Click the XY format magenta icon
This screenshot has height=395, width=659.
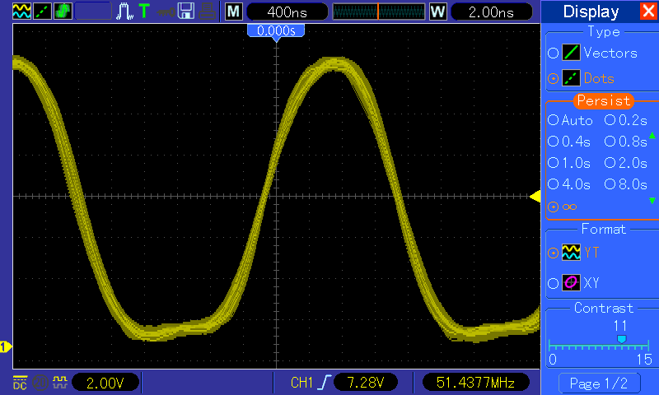point(571,282)
